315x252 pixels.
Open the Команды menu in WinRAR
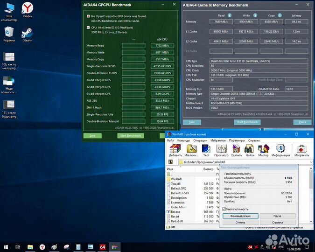(x=183, y=140)
